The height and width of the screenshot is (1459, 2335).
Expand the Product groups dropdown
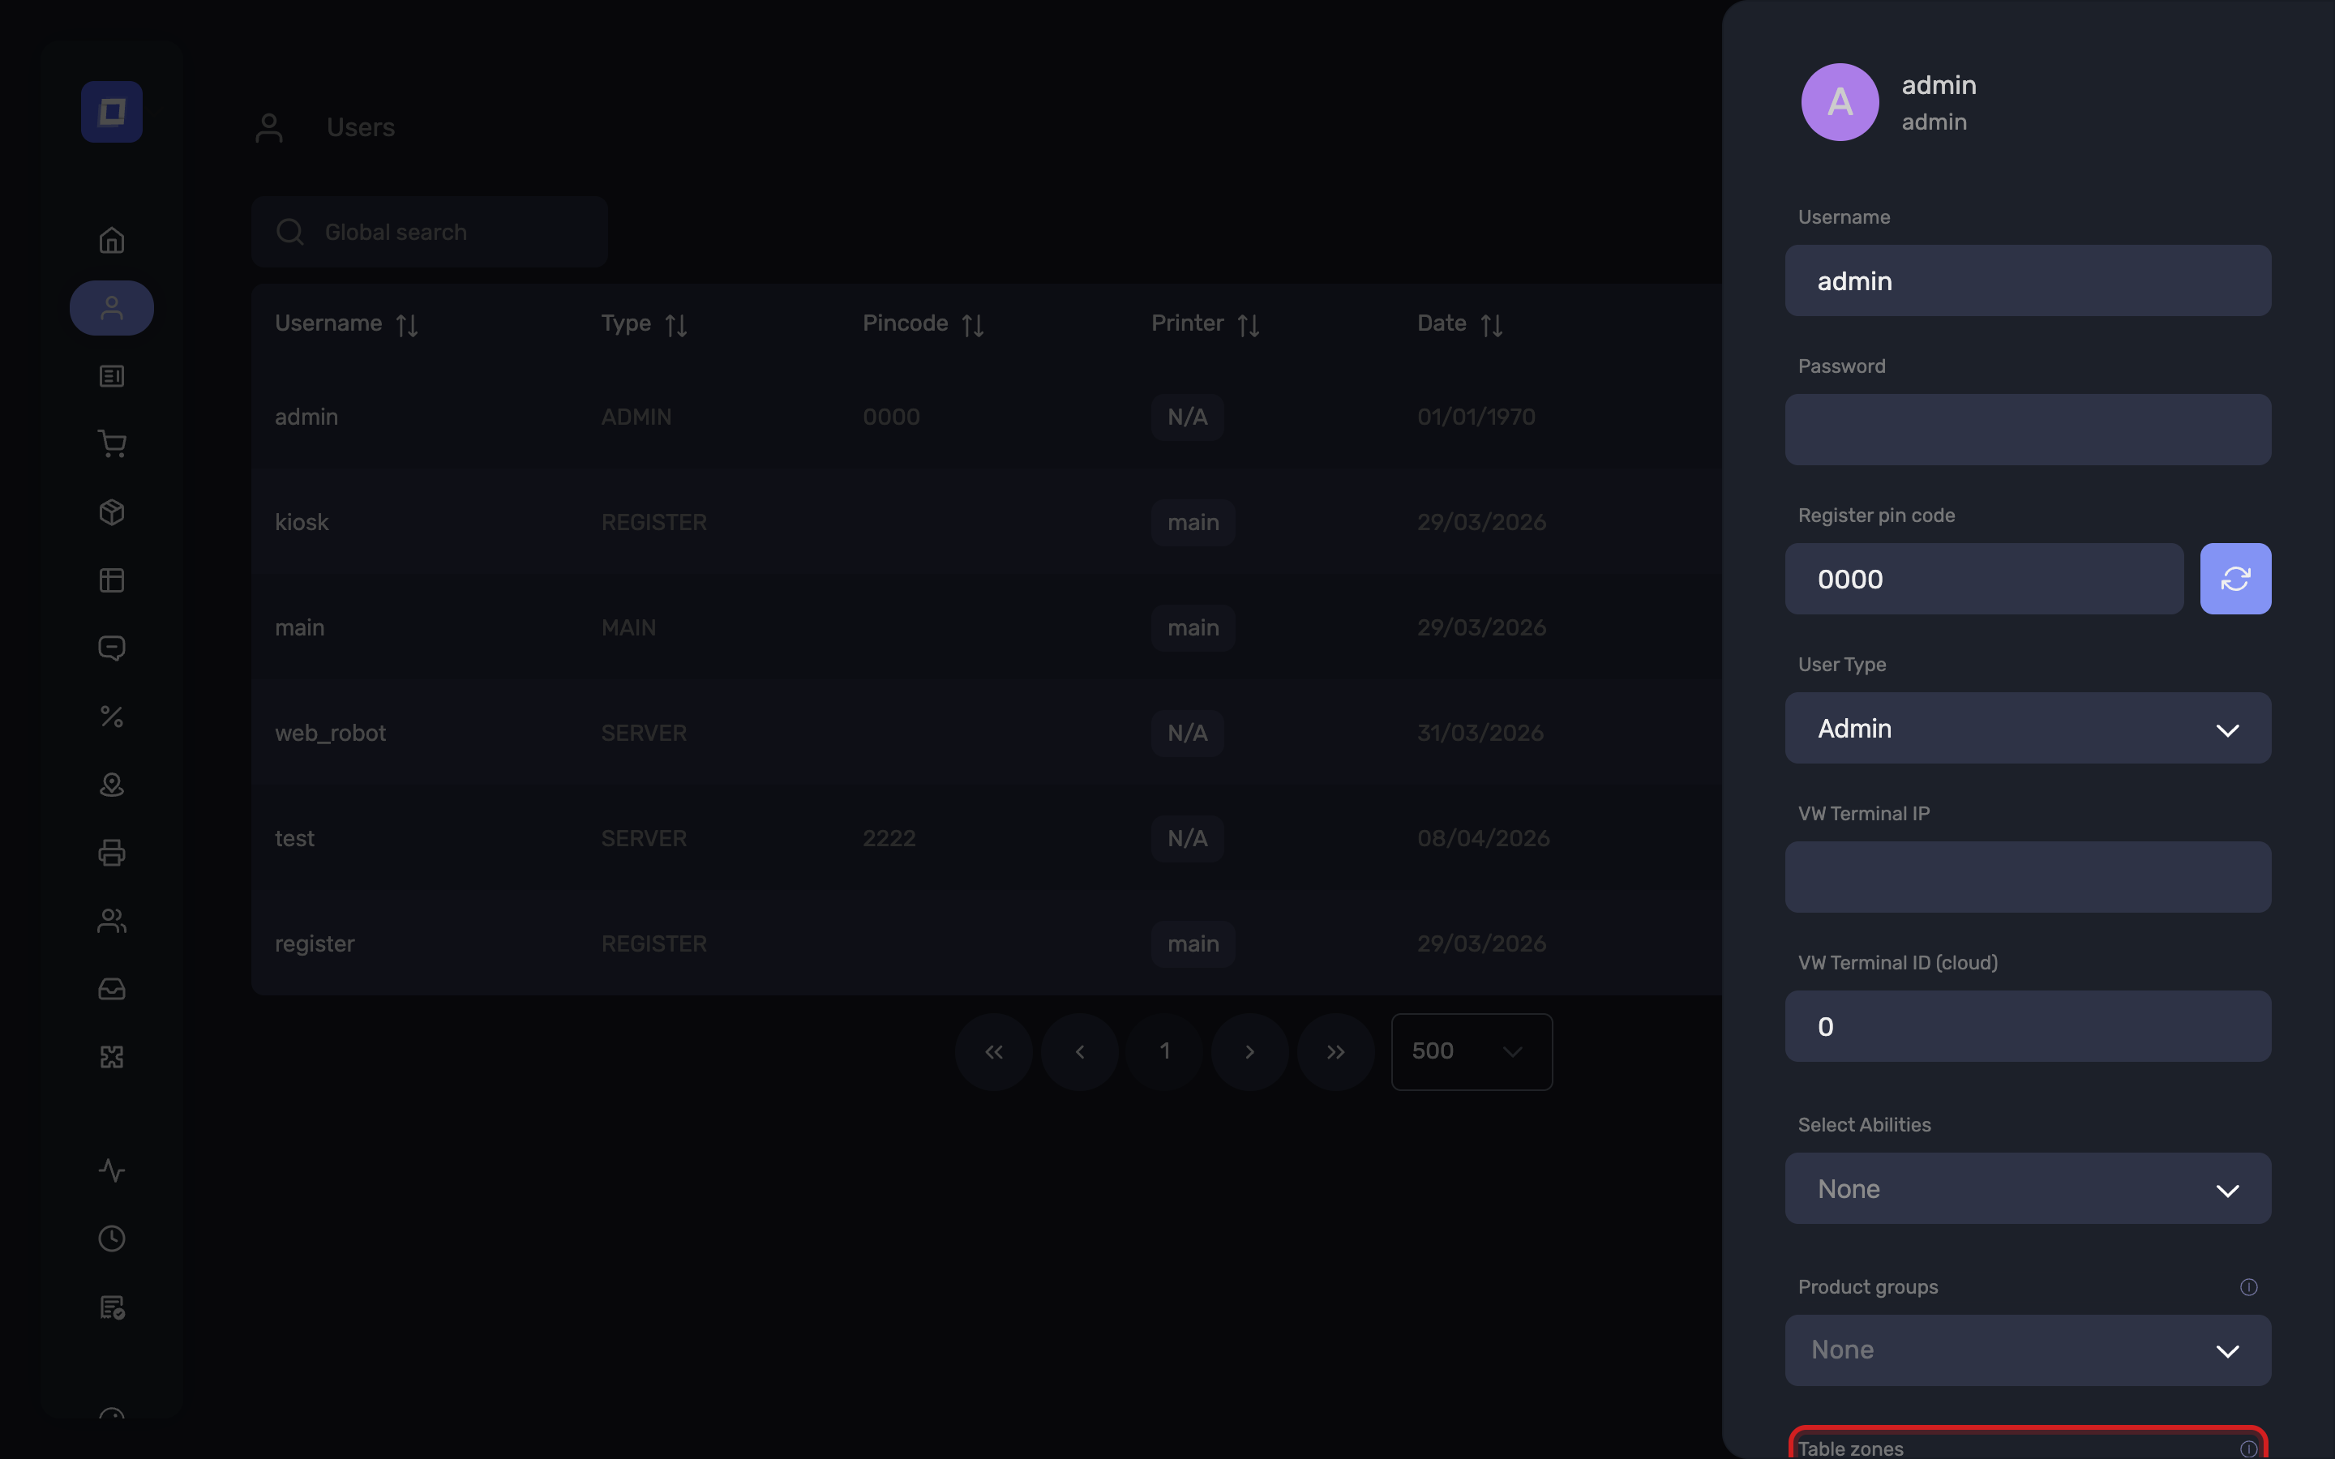(2027, 1351)
